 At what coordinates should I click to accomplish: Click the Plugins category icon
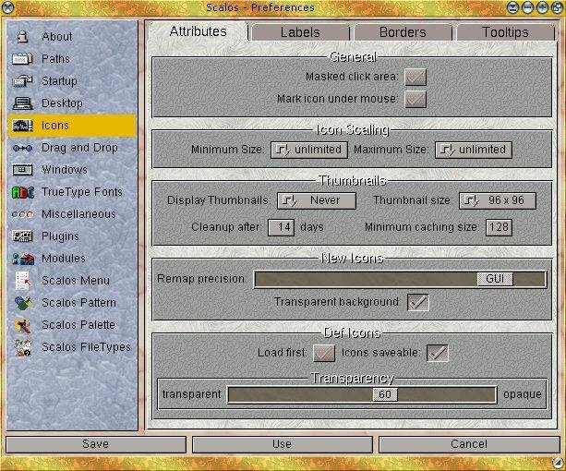[x=22, y=236]
